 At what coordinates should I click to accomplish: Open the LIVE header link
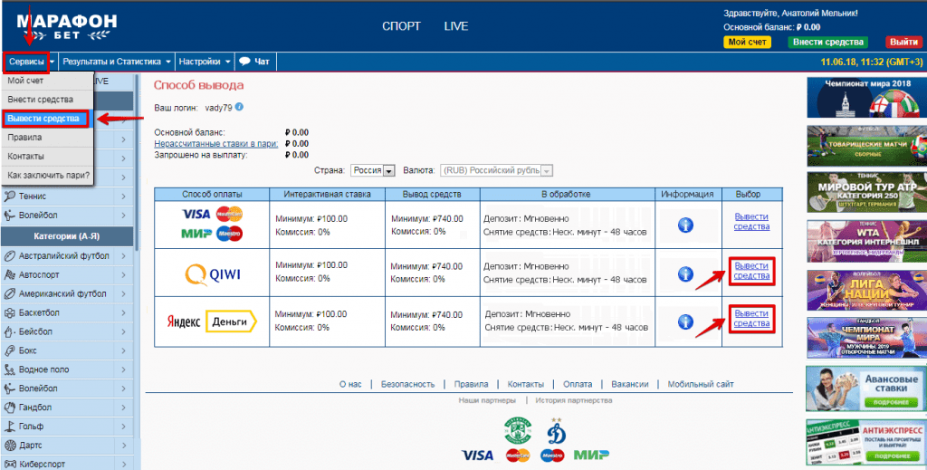[456, 26]
